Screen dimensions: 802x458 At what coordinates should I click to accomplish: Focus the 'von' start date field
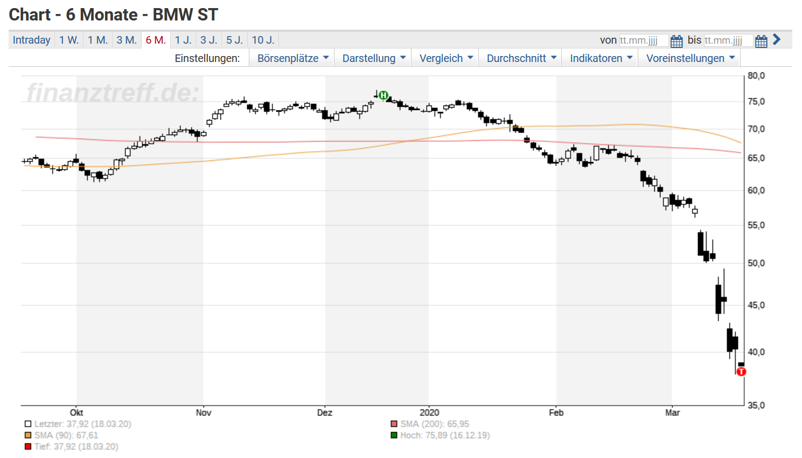[x=644, y=40]
